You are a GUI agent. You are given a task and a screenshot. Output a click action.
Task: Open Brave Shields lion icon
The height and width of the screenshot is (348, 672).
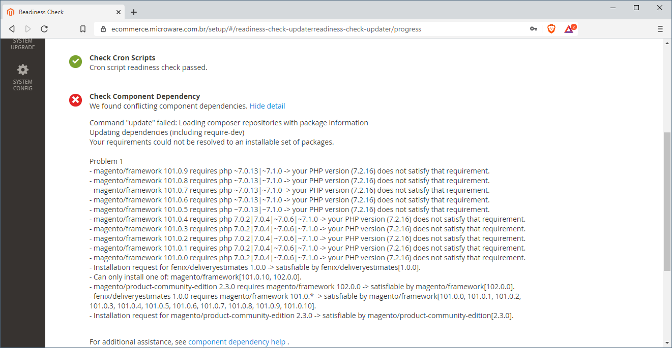(551, 29)
